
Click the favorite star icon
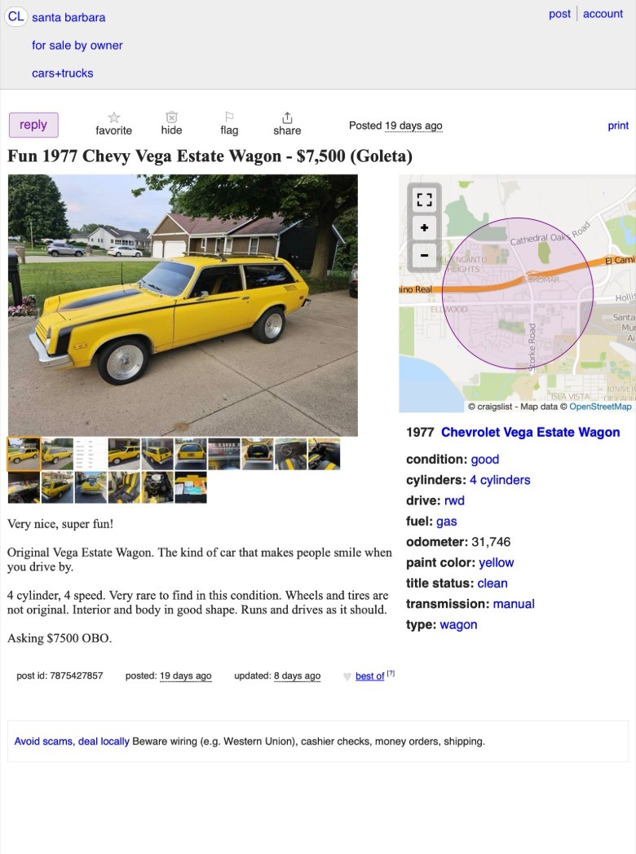114,117
